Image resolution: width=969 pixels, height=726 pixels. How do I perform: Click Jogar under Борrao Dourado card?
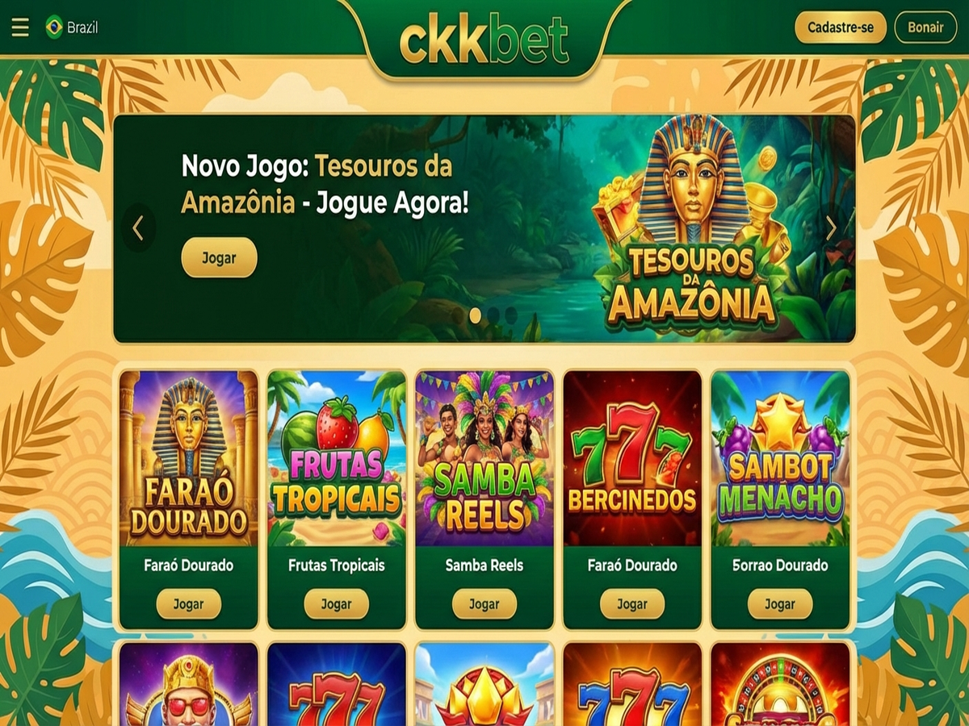[780, 604]
